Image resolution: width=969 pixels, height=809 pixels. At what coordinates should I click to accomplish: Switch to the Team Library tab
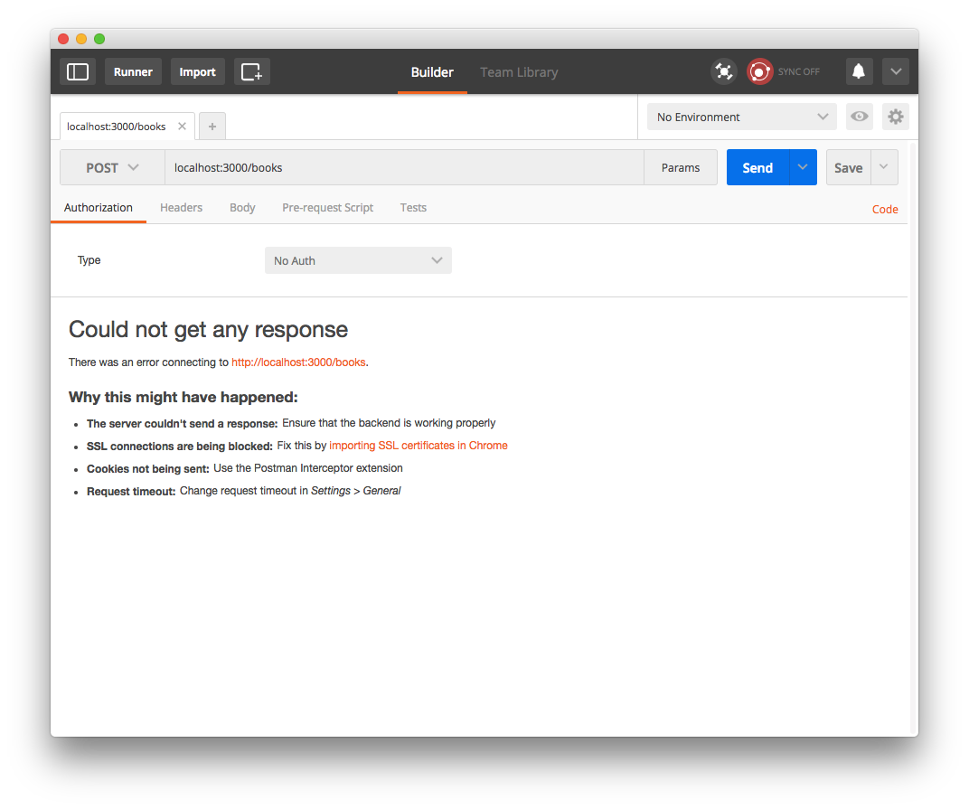(x=519, y=72)
